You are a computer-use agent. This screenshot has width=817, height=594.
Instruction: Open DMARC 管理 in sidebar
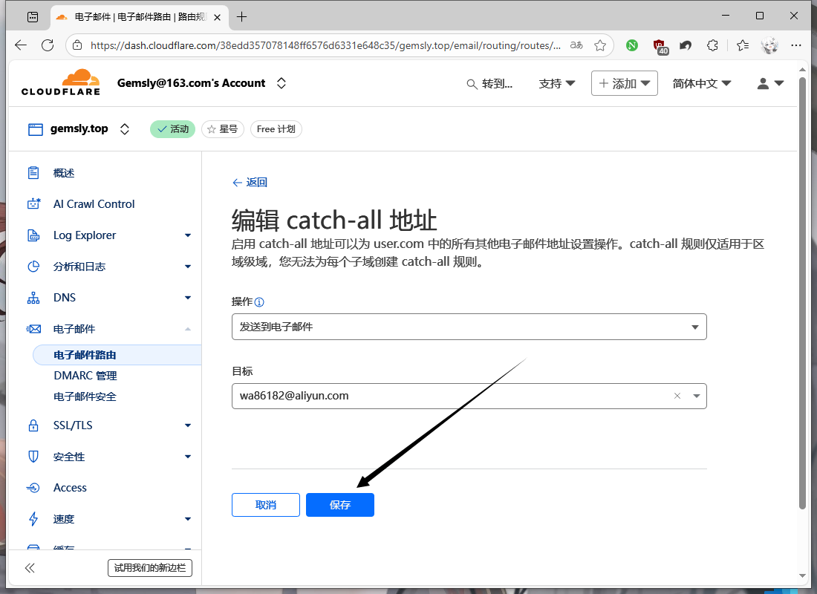pyautogui.click(x=85, y=376)
